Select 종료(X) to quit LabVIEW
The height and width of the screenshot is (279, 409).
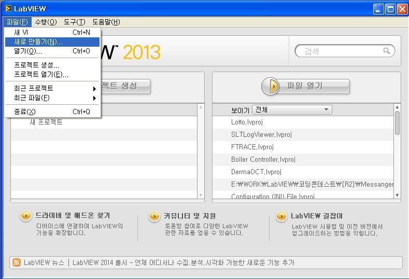(x=52, y=111)
